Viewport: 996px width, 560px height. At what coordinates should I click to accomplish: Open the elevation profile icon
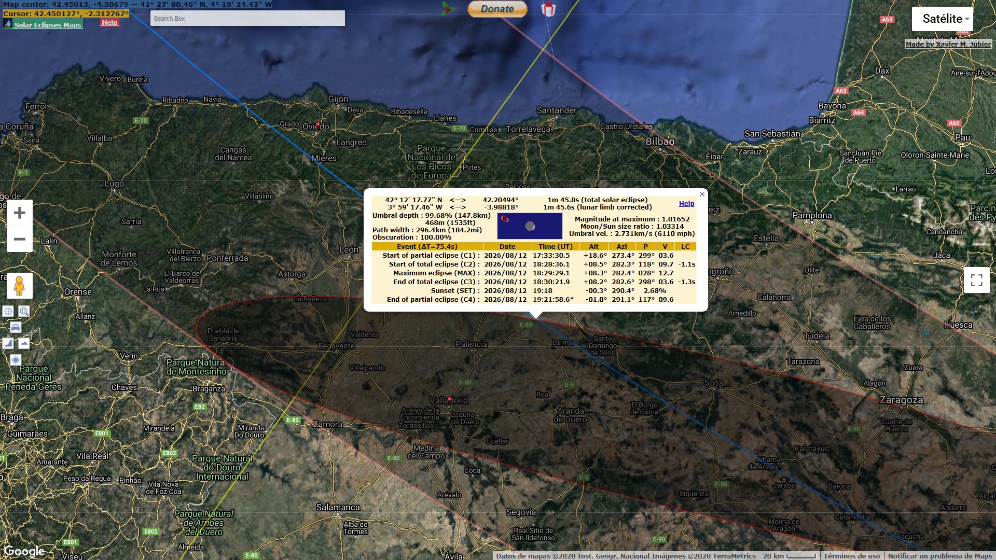8,343
